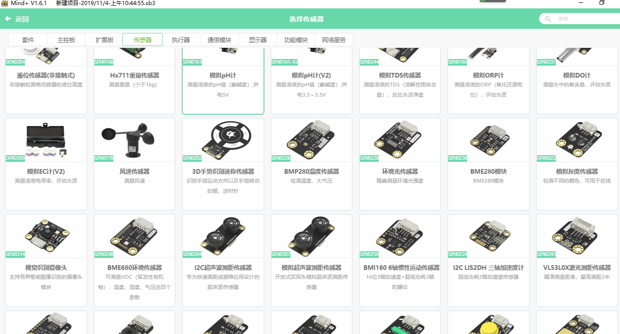Pick the BMP280温度传感器 board image

pos(311,140)
